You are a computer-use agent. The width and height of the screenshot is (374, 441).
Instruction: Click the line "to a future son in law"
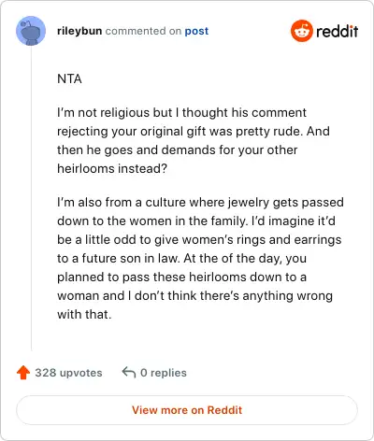tap(181, 259)
